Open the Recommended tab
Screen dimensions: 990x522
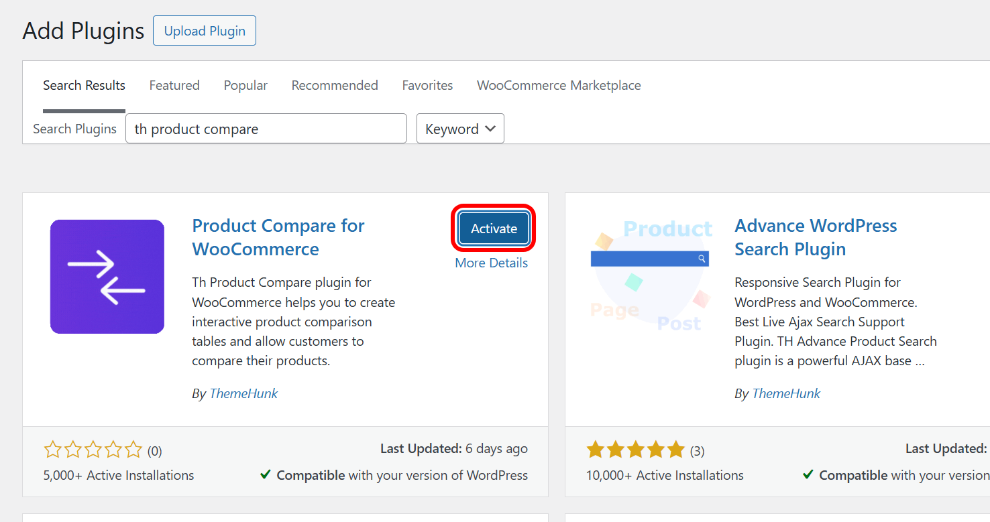[335, 85]
